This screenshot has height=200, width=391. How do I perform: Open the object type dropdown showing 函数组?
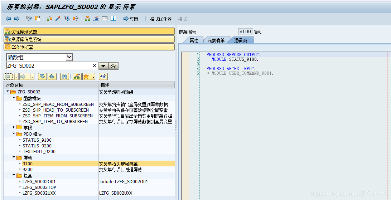[69, 57]
